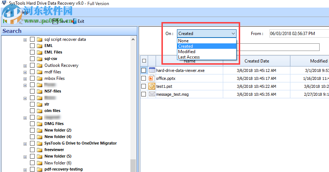The height and width of the screenshot is (172, 329).
Task: Click the From date input field
Action: (299, 34)
